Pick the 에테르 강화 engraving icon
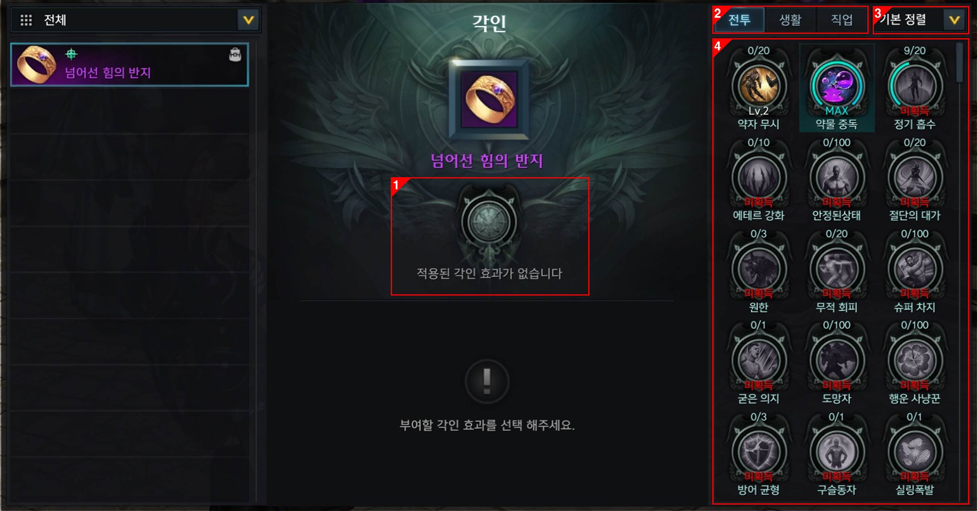977x511 pixels. point(759,177)
